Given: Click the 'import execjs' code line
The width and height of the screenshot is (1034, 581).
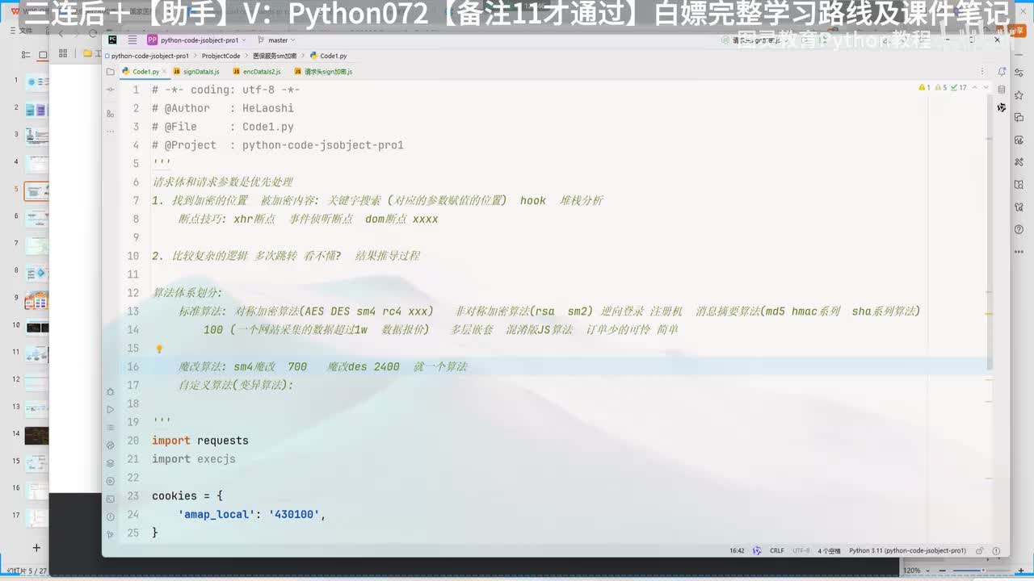Looking at the screenshot, I should (194, 459).
